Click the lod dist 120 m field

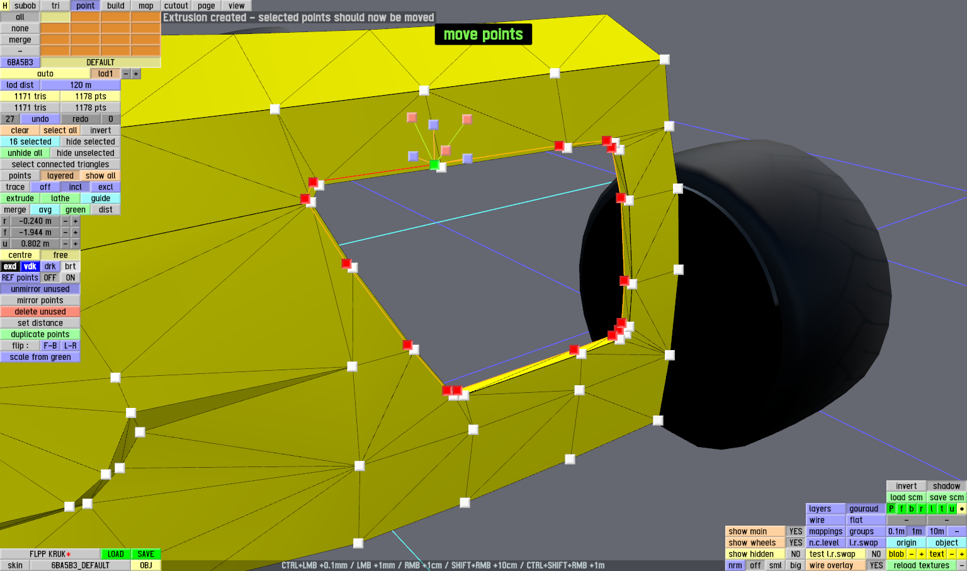81,85
